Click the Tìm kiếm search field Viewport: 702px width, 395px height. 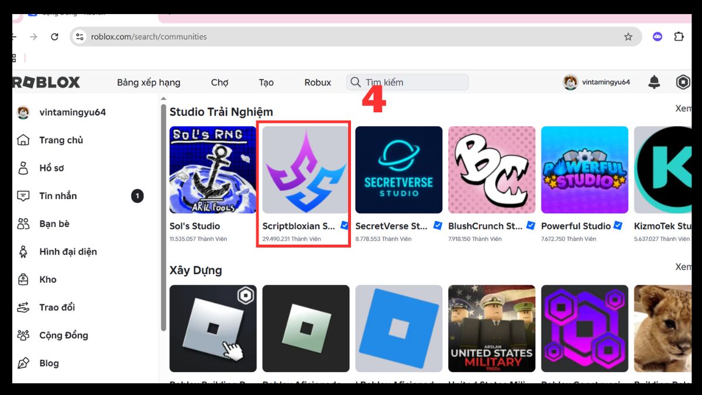[408, 82]
